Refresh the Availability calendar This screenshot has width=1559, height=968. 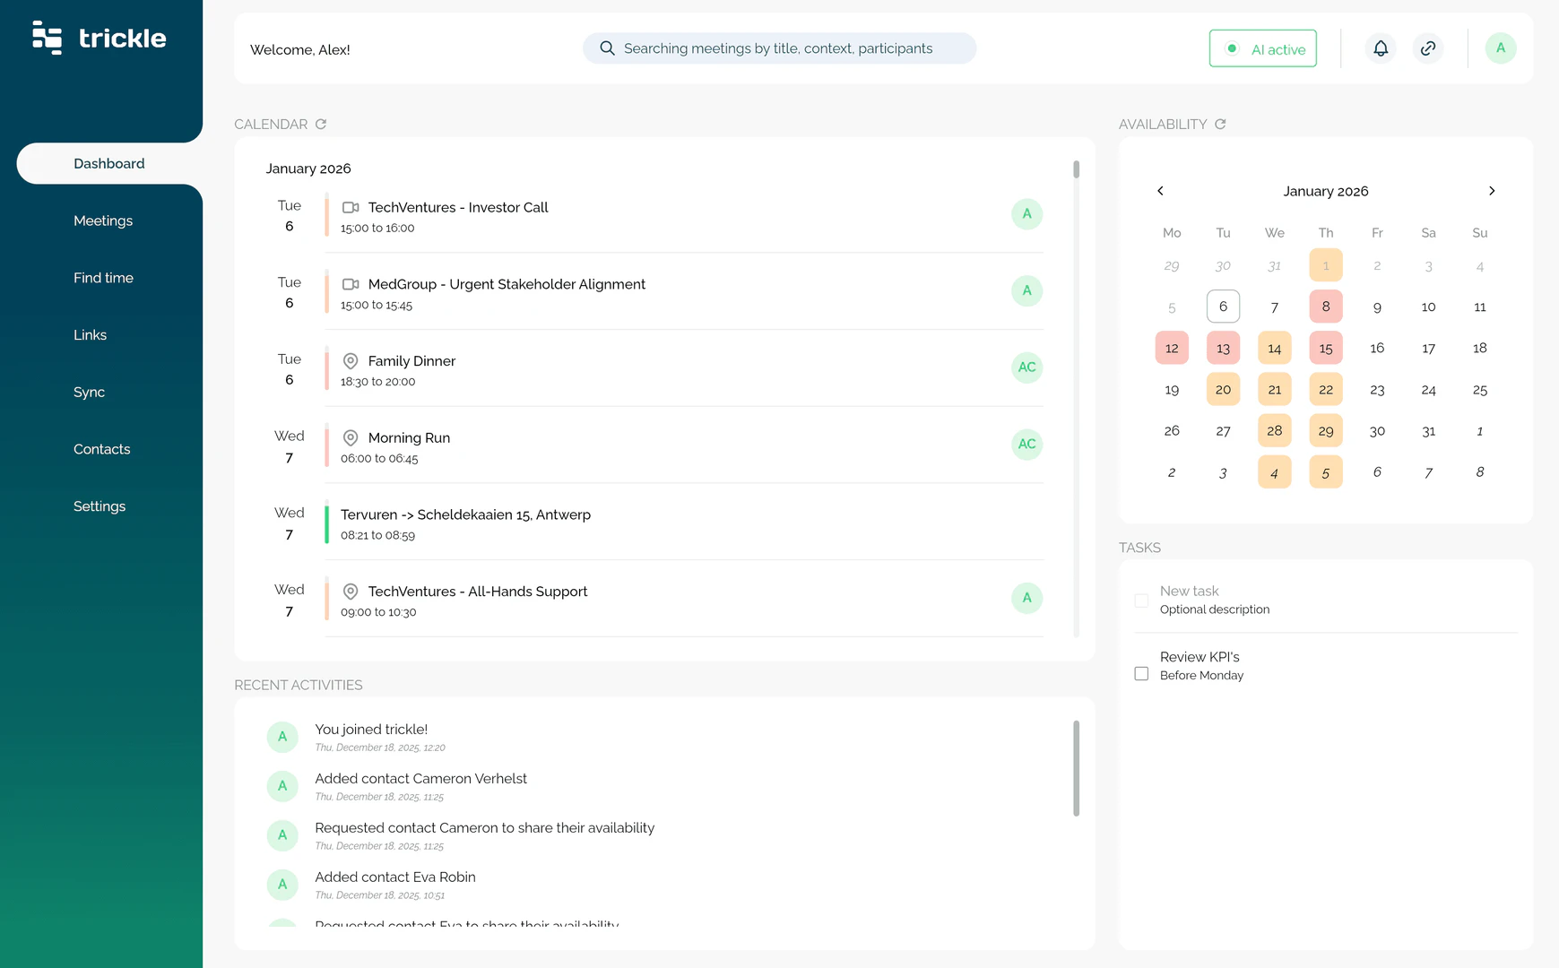[1220, 124]
